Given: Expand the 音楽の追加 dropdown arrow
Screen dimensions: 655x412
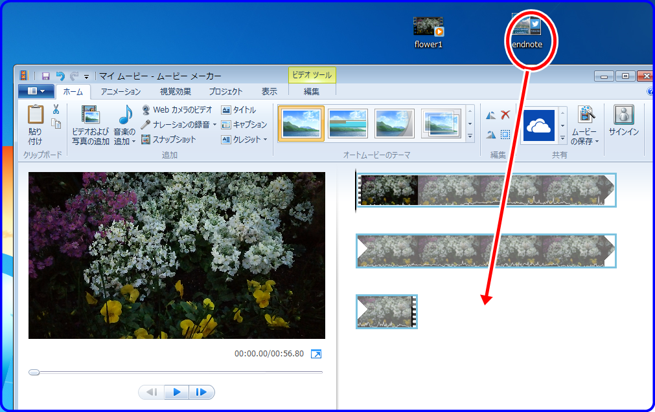Looking at the screenshot, I should [x=133, y=142].
